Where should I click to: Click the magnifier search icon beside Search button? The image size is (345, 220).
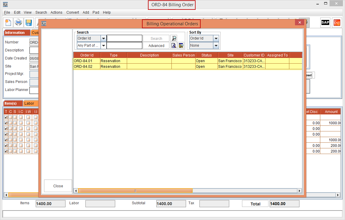click(x=174, y=38)
